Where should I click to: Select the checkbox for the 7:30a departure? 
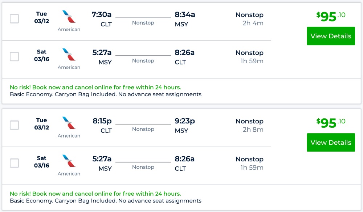pyautogui.click(x=15, y=19)
